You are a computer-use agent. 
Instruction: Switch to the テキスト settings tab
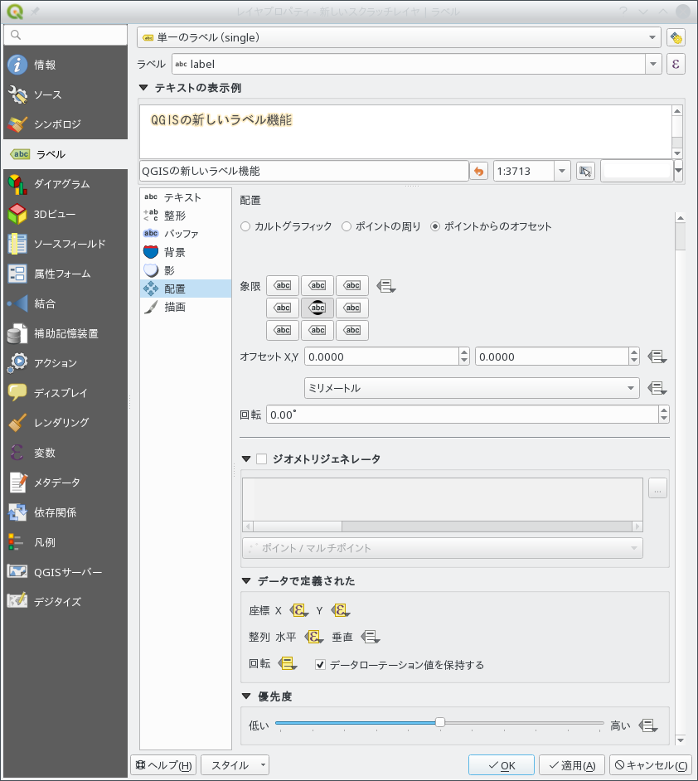pos(186,197)
